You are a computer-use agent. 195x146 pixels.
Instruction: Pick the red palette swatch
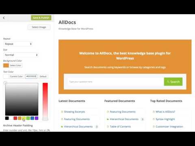[x=15, y=118]
